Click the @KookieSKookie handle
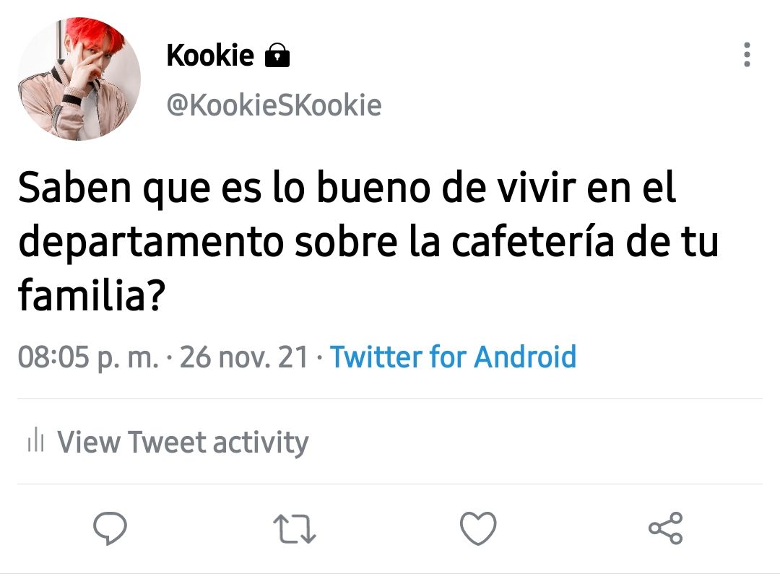Screen dimensions: 780x584 [274, 105]
